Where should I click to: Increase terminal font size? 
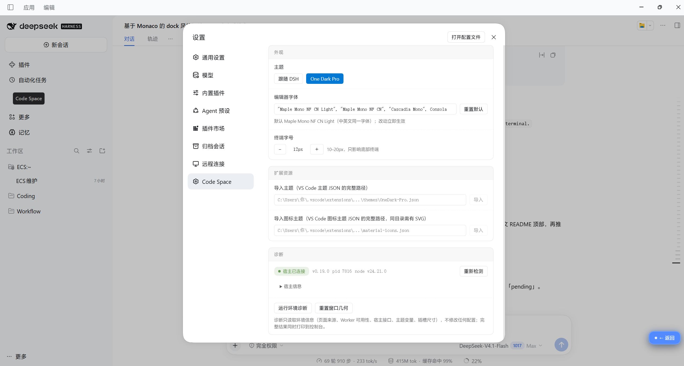tap(317, 149)
